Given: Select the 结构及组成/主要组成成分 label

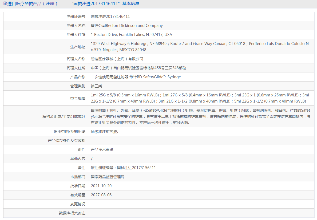Looking at the screenshot, I should tap(64, 116).
